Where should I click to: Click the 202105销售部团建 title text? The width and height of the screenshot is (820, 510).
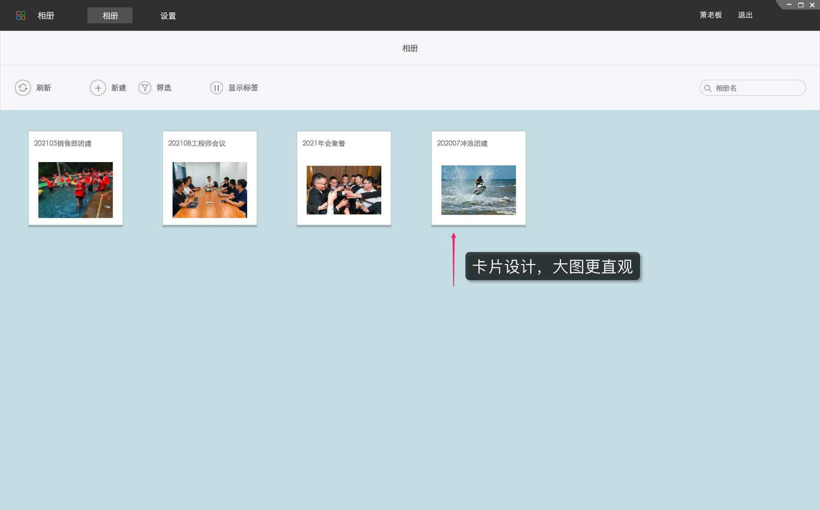coord(63,143)
